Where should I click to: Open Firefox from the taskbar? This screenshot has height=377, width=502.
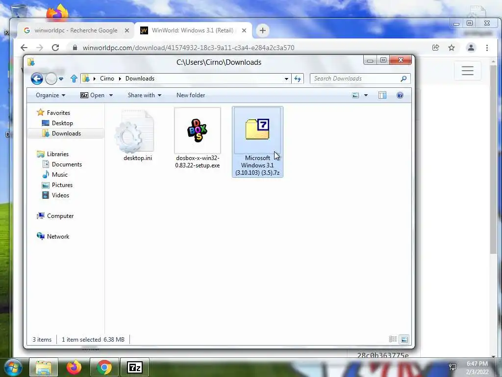pos(74,367)
